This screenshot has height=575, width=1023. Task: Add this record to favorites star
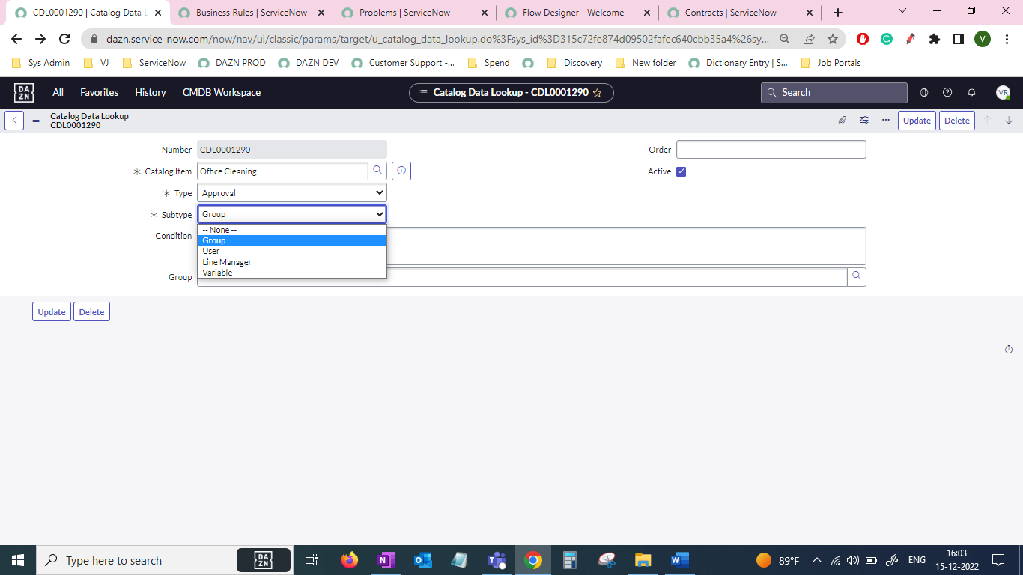(x=597, y=93)
